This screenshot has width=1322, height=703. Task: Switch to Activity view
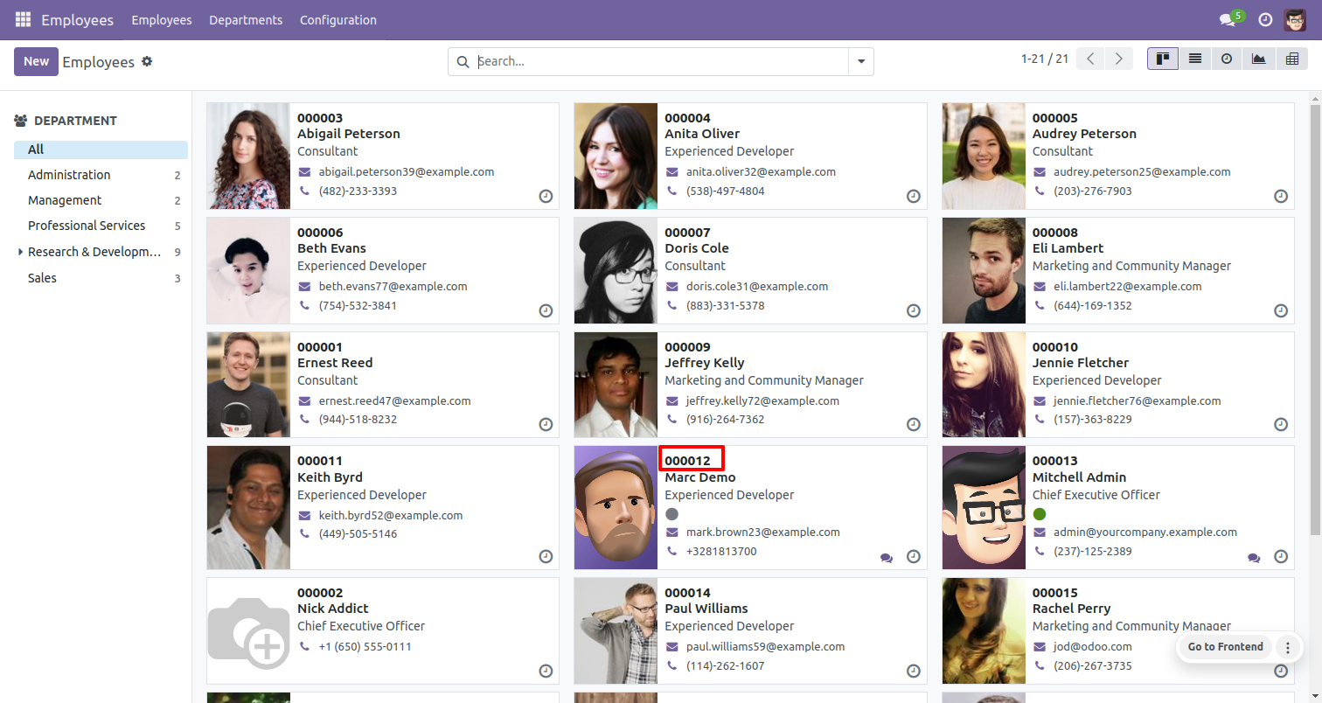(1227, 59)
